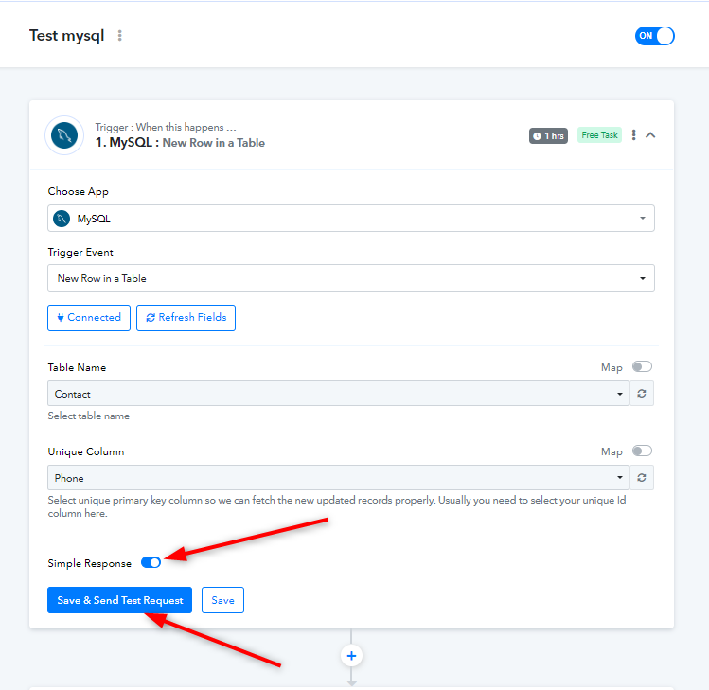Click the Save button

222,600
